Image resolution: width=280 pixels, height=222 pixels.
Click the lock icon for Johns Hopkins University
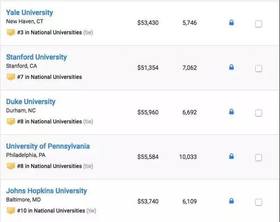[231, 201]
